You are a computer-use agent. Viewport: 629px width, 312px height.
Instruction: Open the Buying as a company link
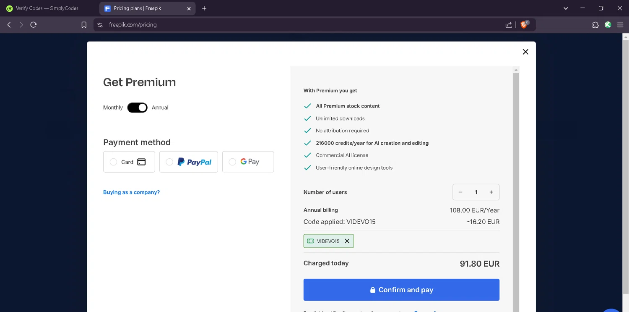tap(131, 192)
